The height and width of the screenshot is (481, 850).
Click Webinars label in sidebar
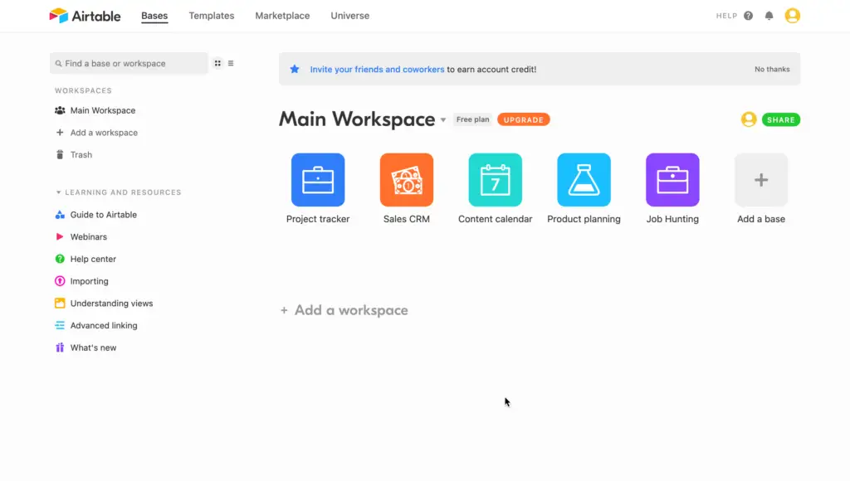(x=88, y=236)
